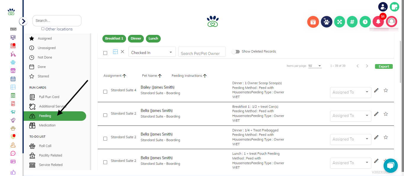Click the monitor dashboard icon in left rail

coord(13,38)
